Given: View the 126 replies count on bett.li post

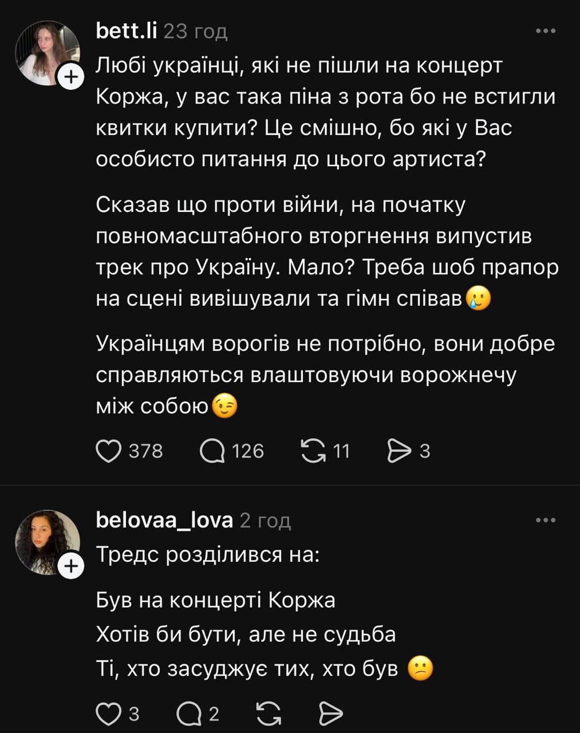Looking at the screenshot, I should coord(248,451).
